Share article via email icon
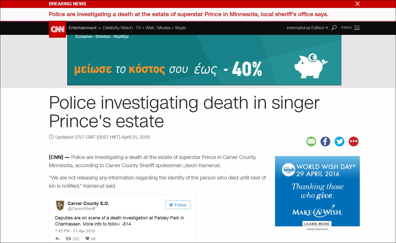Screen dimensions: 396x243 [311, 141]
